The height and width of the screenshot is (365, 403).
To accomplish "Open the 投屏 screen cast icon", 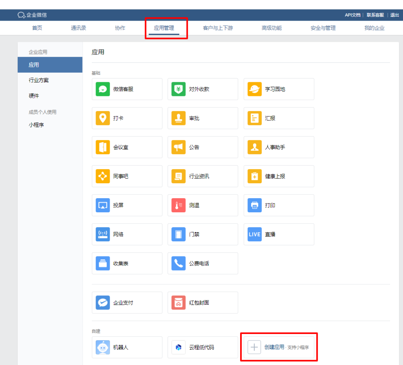I will [x=102, y=205].
